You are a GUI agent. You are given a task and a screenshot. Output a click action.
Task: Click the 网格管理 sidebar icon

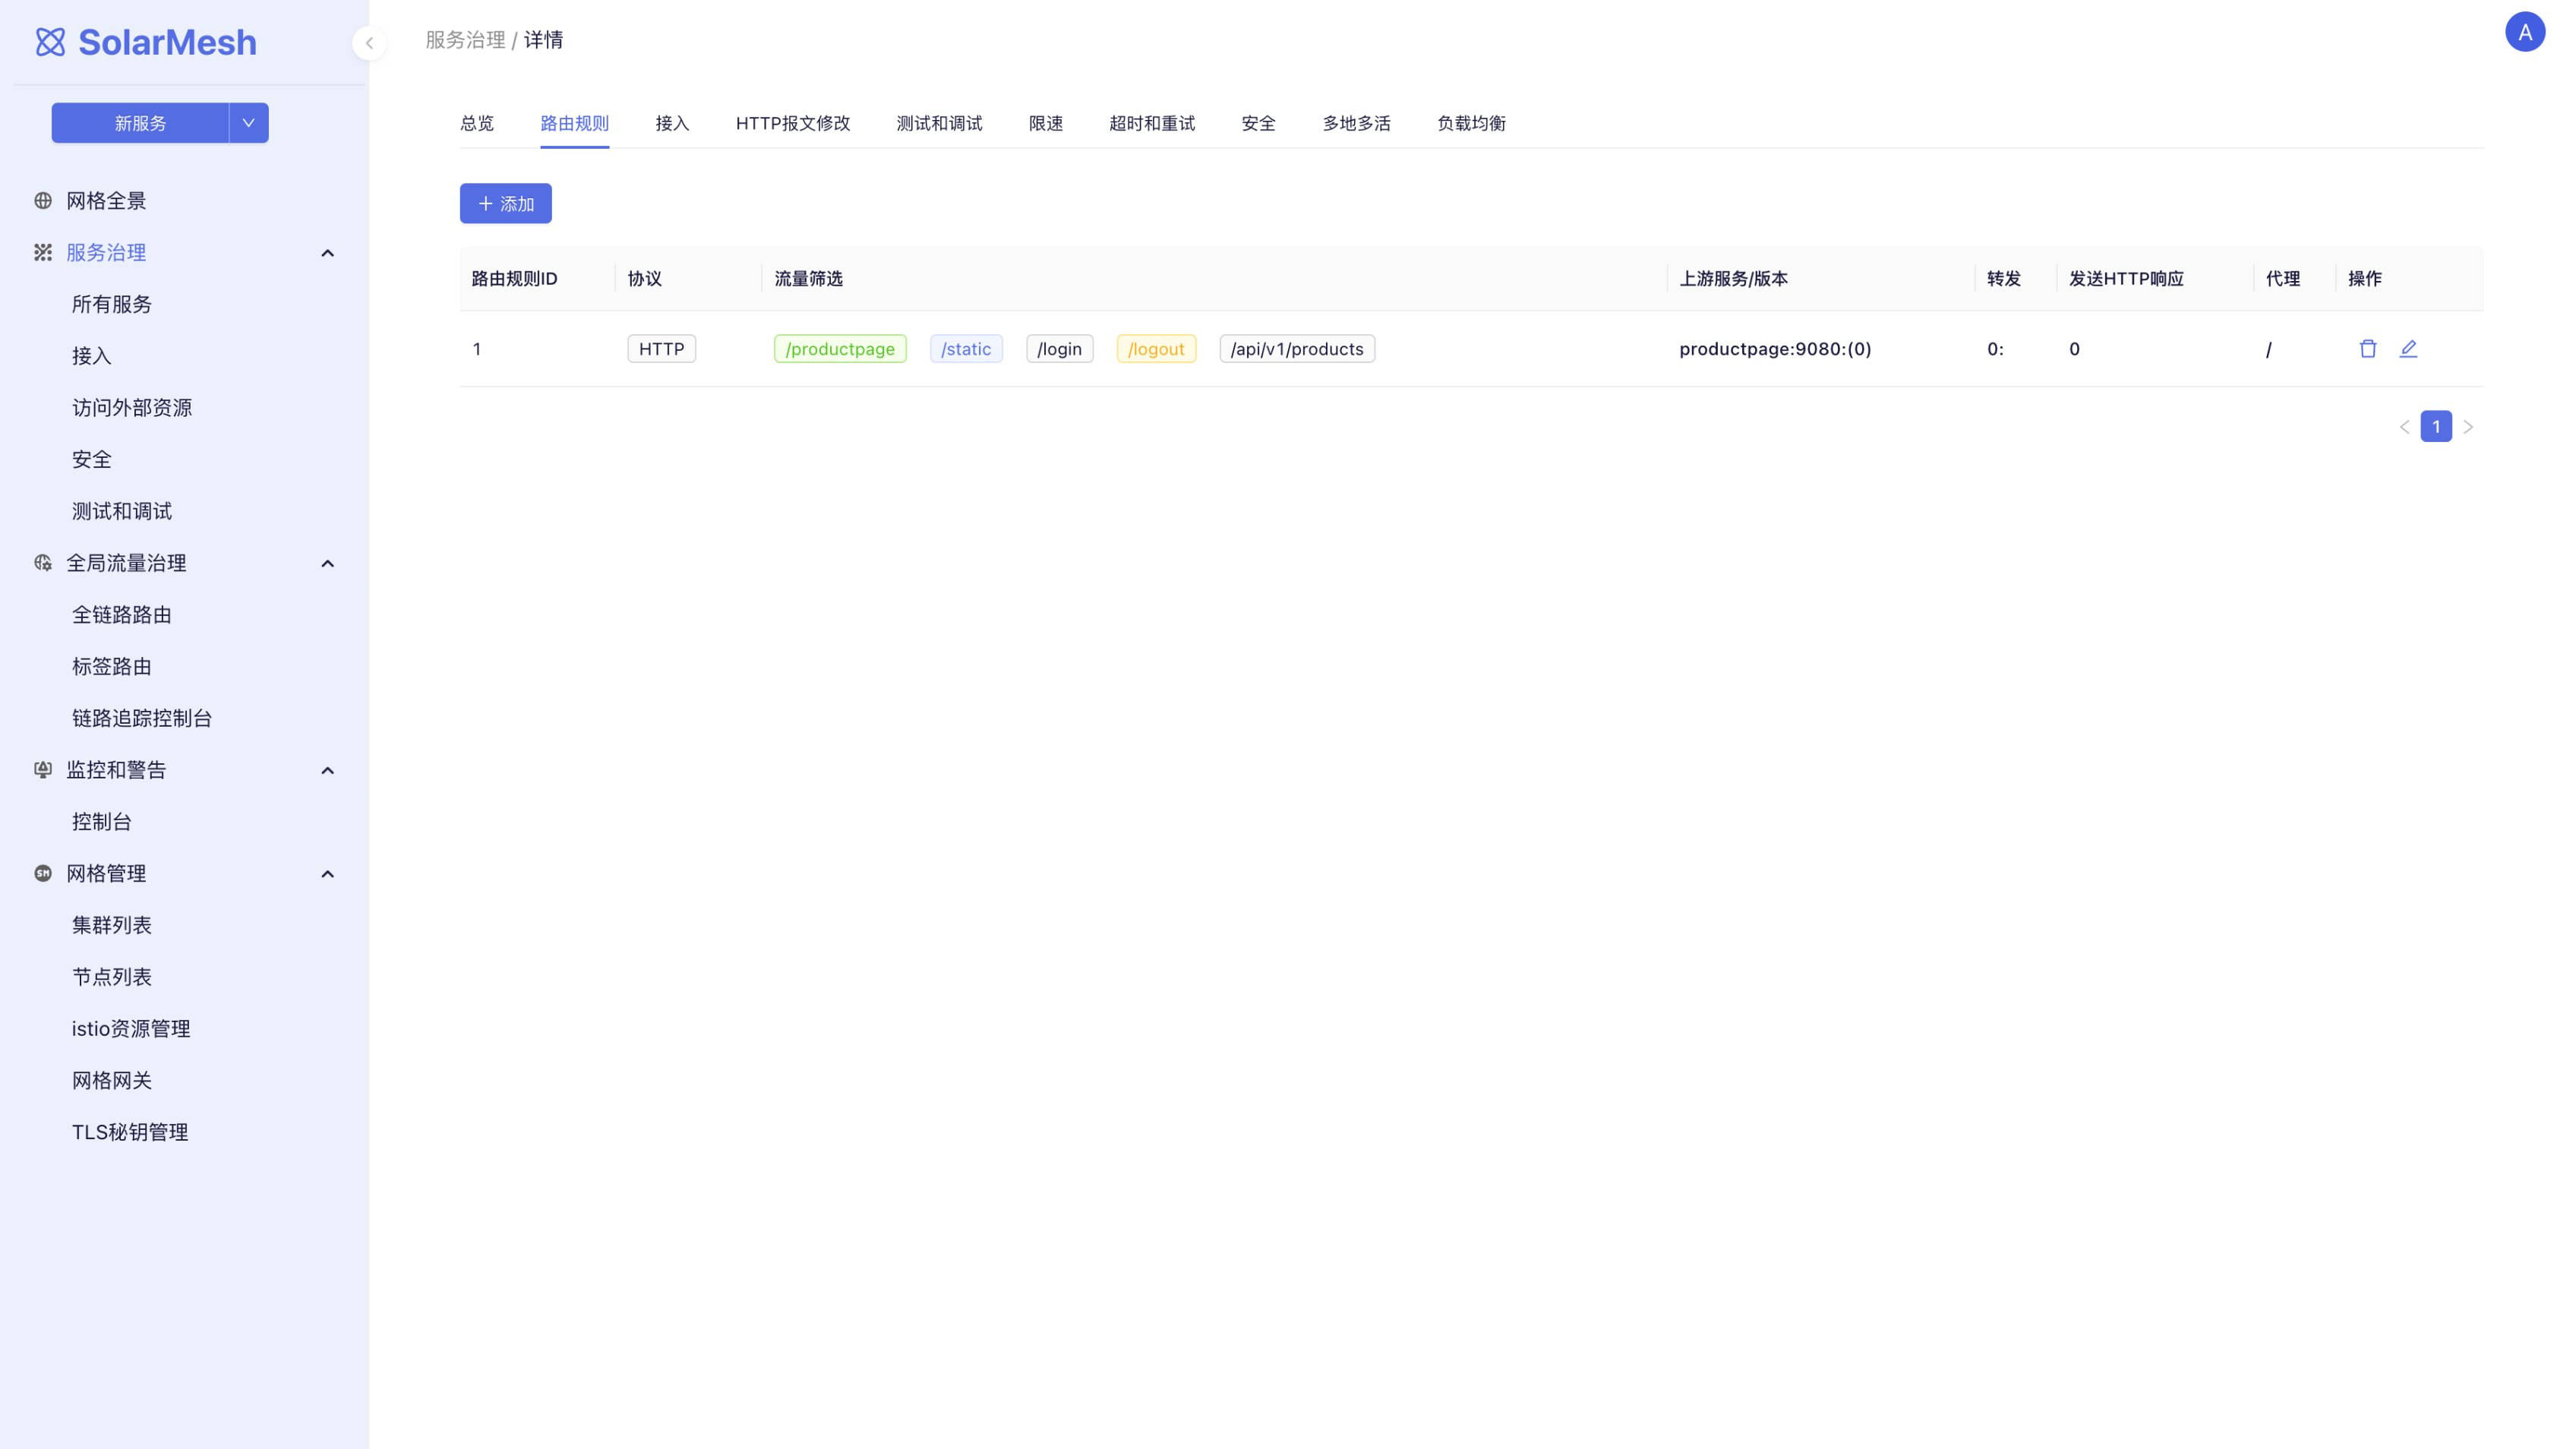tap(43, 873)
